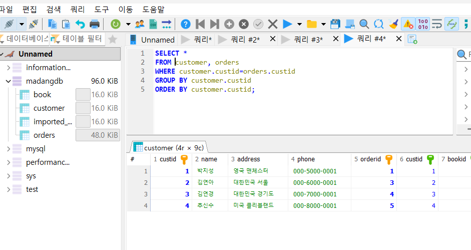Click the Copy documents icon in toolbar
471x250 pixels.
coord(52,24)
